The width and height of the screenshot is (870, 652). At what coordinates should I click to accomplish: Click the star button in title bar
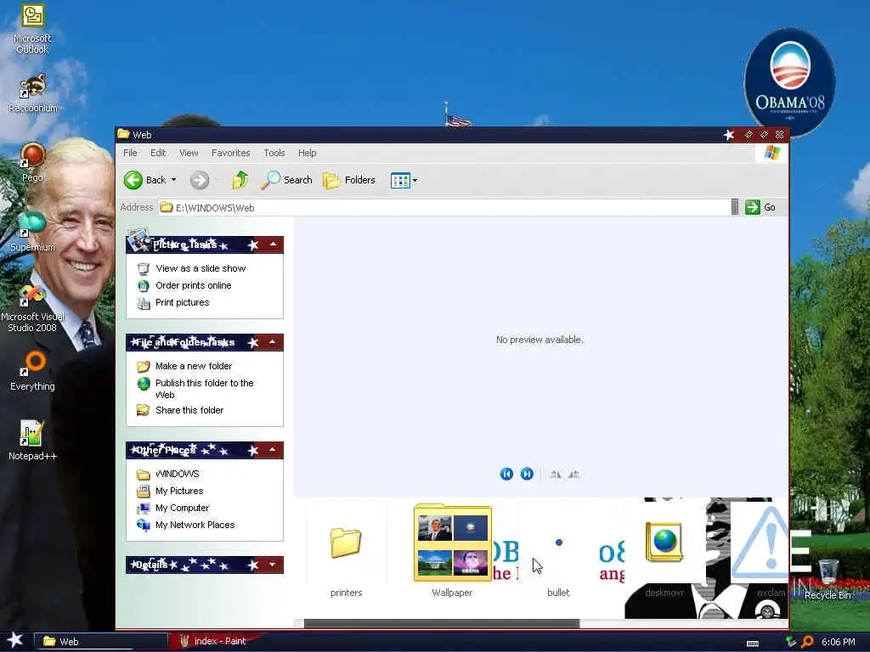(729, 135)
